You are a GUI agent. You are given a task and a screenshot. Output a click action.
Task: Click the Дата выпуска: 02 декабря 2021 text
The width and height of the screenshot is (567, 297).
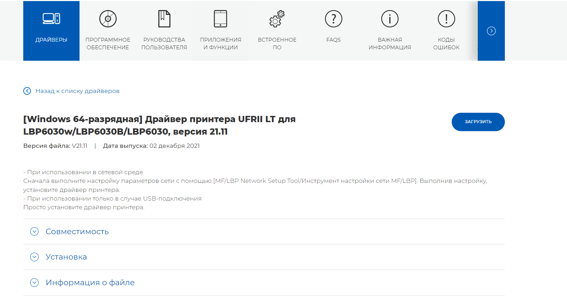pos(151,146)
